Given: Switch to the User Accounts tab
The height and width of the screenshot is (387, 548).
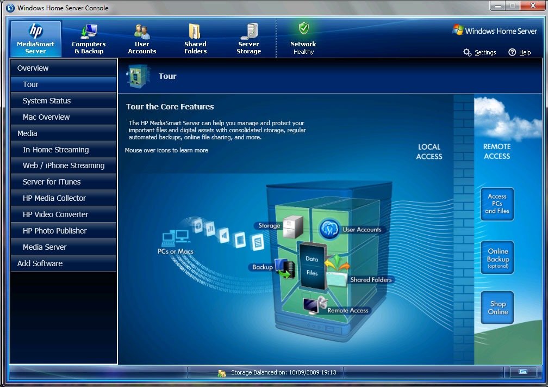Looking at the screenshot, I should click(142, 39).
